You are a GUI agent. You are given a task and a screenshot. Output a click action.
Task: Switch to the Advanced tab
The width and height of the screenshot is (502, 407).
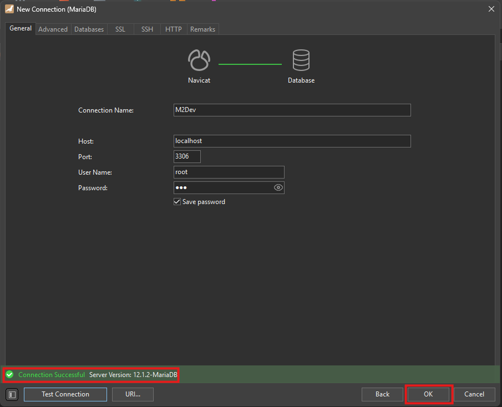pos(53,29)
